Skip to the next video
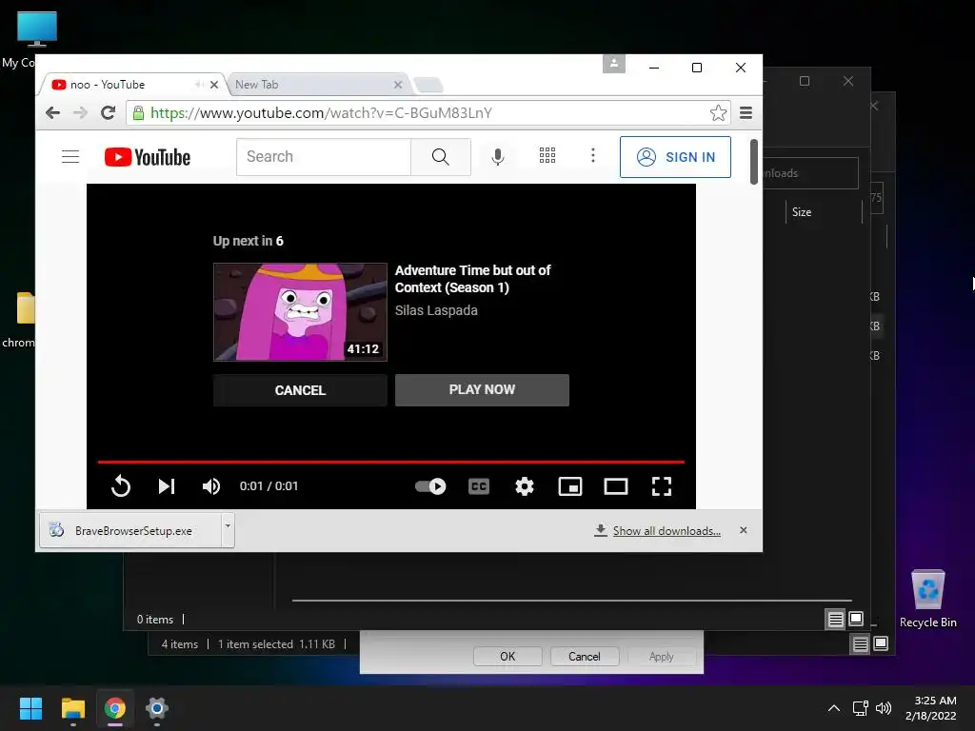 (x=166, y=486)
